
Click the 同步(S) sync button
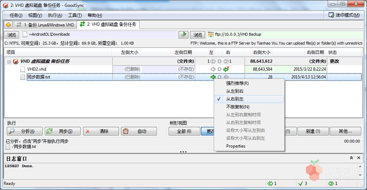point(62,131)
